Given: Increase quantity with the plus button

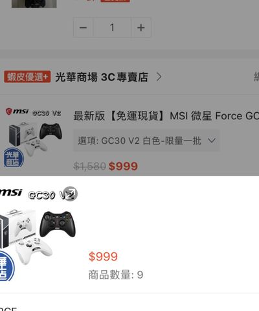Looking at the screenshot, I should click(x=141, y=28).
